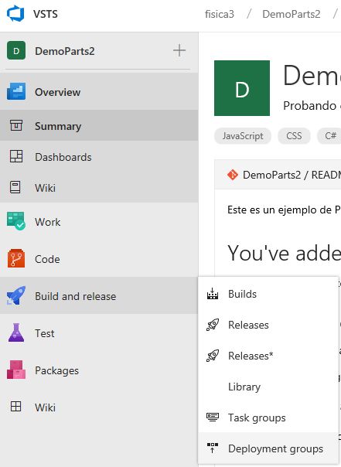Collapse the Overview section
This screenshot has height=467, width=341.
tap(99, 91)
